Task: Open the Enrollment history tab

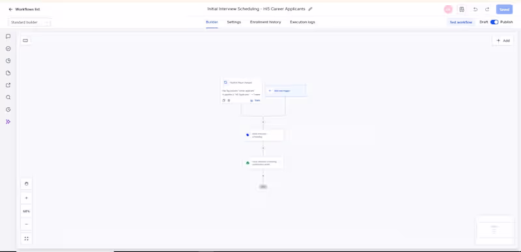Action: tap(266, 22)
